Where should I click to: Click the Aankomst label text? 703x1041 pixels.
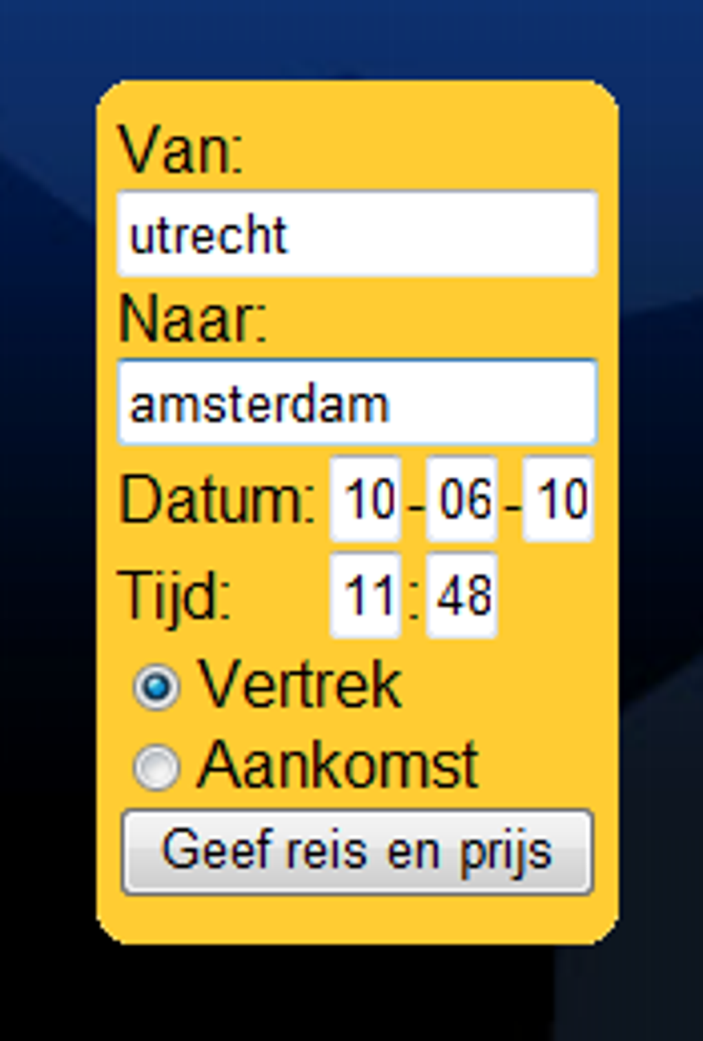338,765
